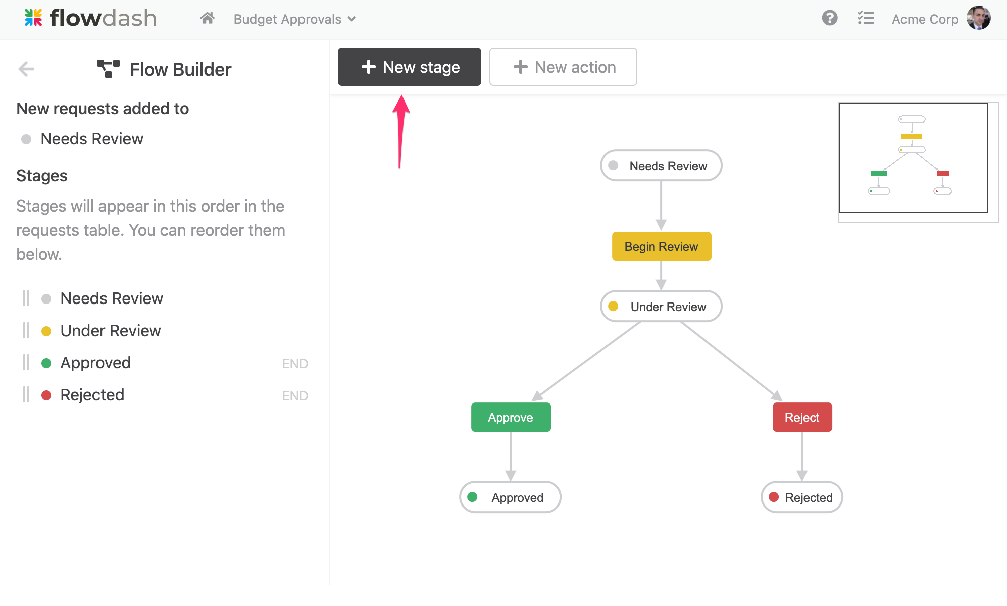1007x606 pixels.
Task: Open the help question mark icon
Action: [830, 18]
